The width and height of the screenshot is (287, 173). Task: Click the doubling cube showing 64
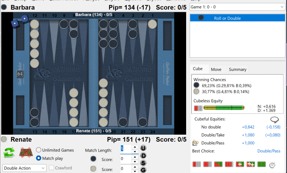pos(20,74)
